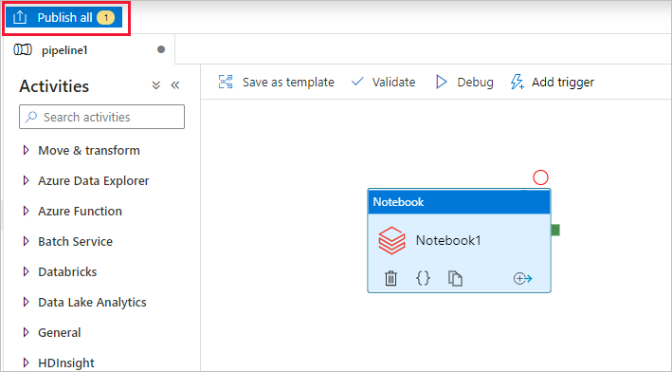The width and height of the screenshot is (672, 372).
Task: Click Validate in the pipeline toolbar
Action: [x=383, y=82]
